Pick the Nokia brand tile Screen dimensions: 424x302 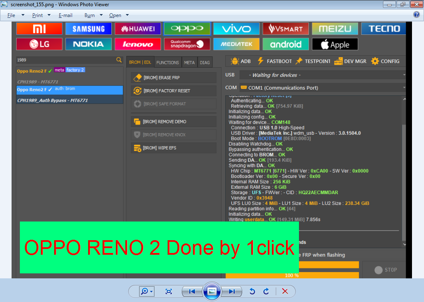(89, 44)
